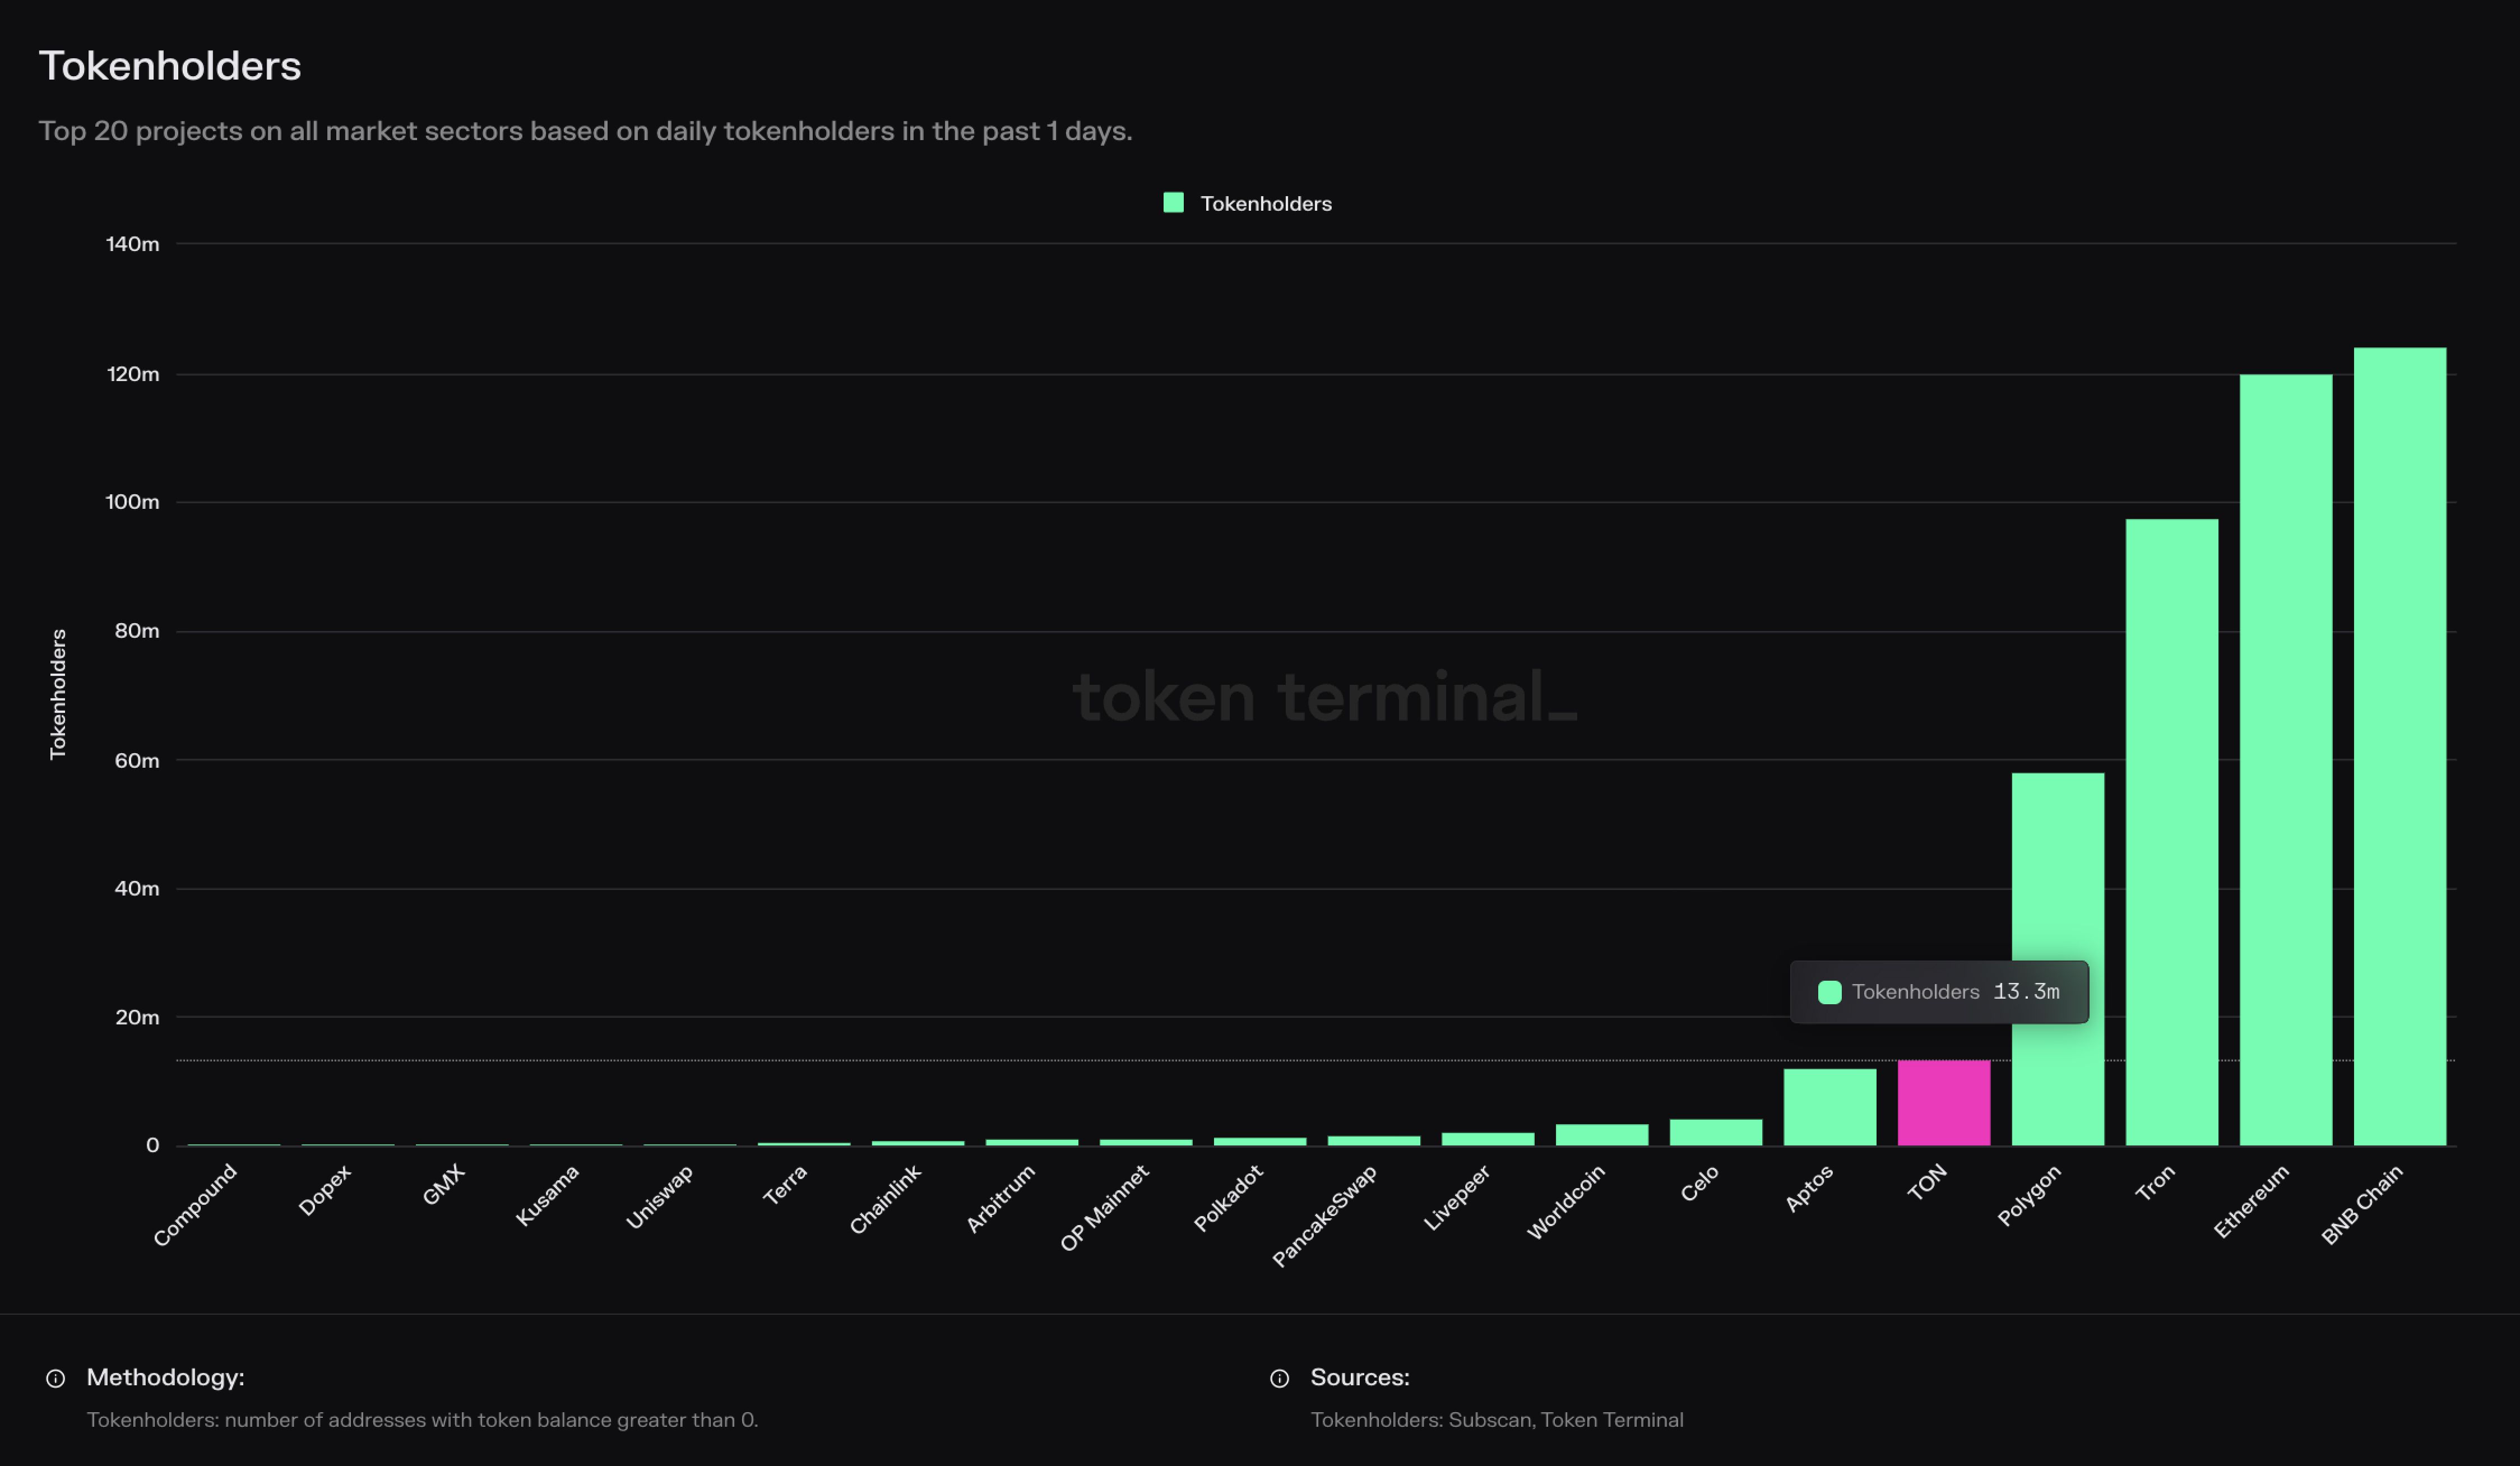Click the Tokenholders chart title

pyautogui.click(x=170, y=66)
